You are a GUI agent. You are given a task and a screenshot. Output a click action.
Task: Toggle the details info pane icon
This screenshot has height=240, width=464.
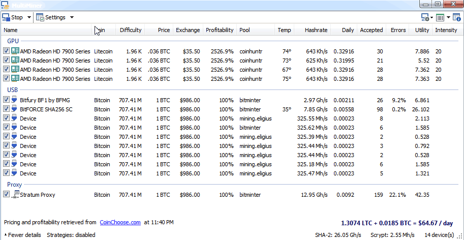456,18
